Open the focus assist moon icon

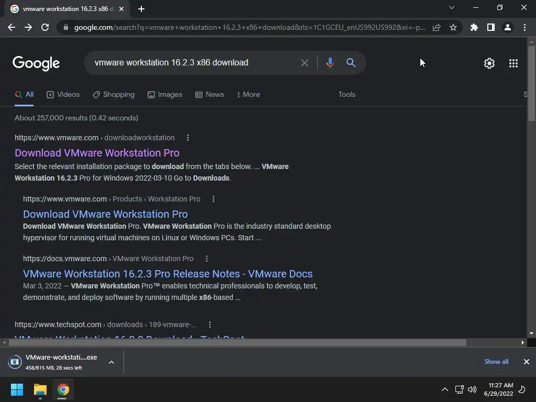522,389
